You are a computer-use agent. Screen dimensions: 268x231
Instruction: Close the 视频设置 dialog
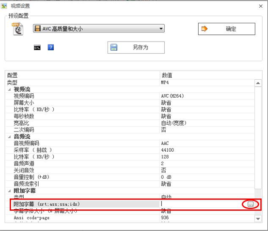[x=261, y=6]
